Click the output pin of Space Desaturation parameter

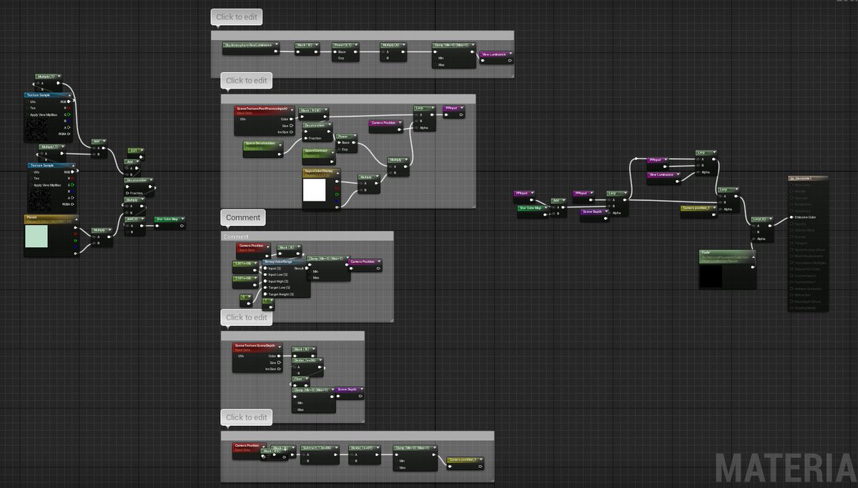(280, 154)
